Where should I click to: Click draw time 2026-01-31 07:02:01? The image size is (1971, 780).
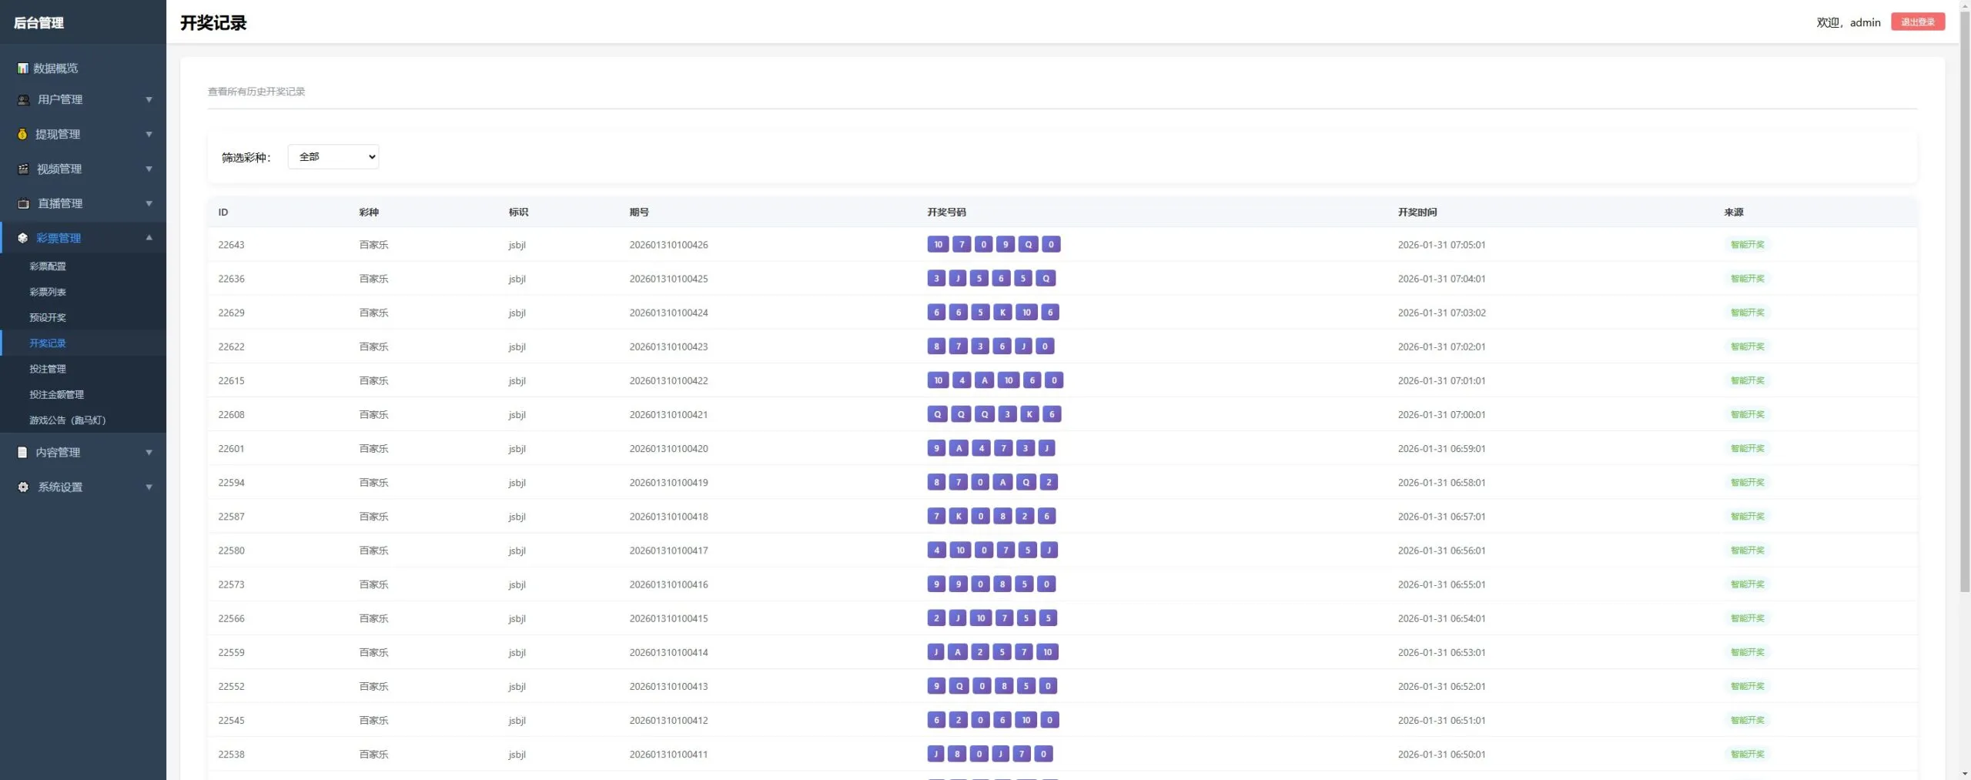click(1441, 346)
